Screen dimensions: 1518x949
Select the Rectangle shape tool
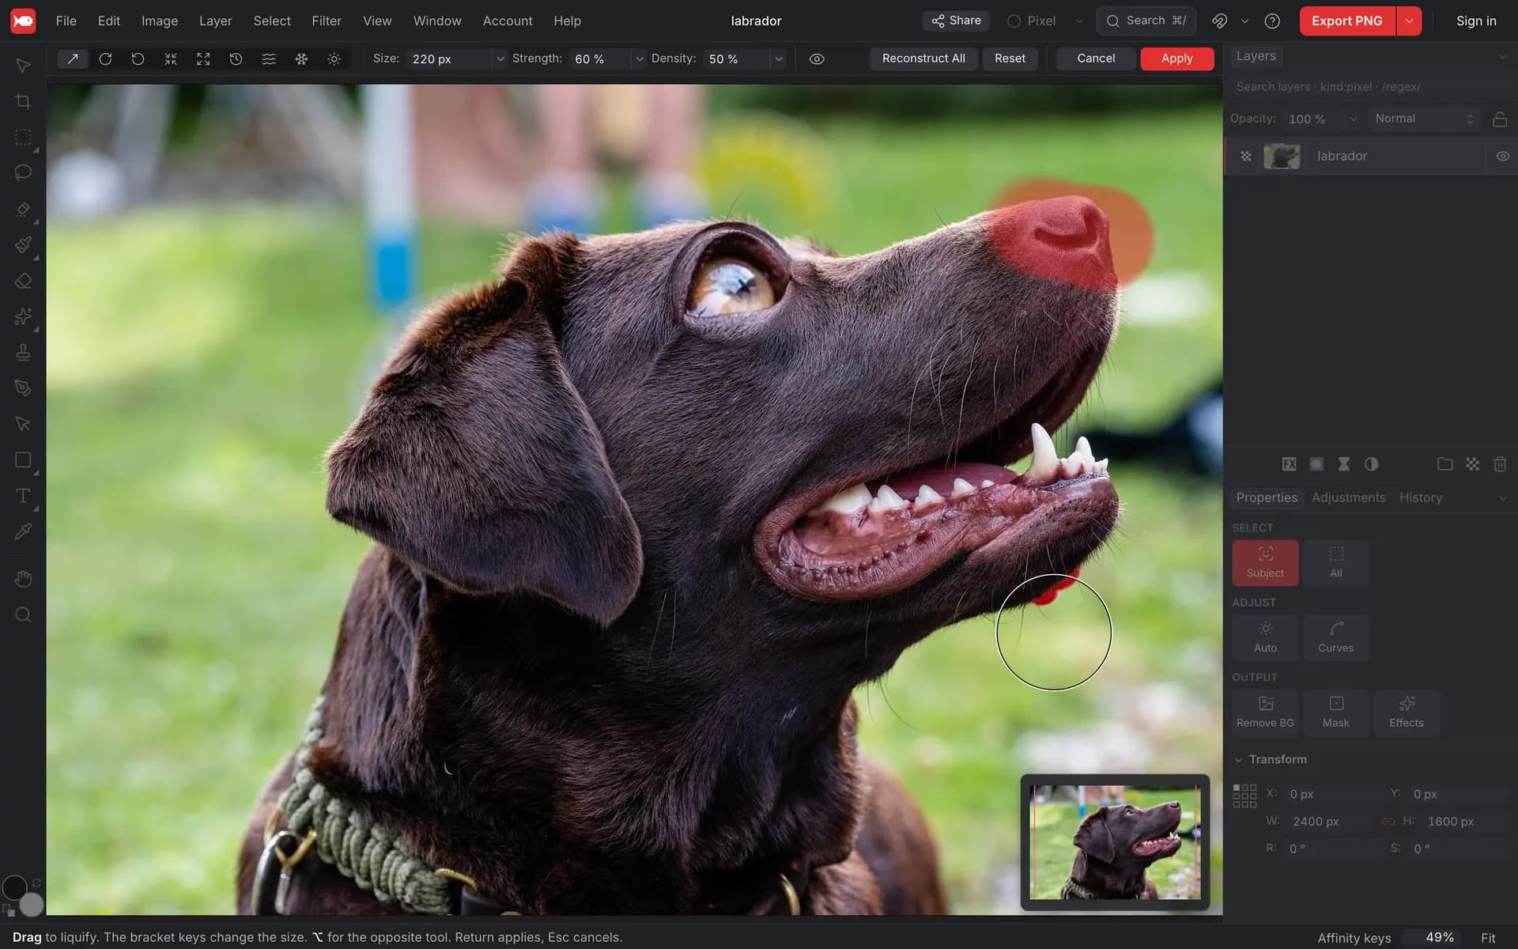point(23,460)
